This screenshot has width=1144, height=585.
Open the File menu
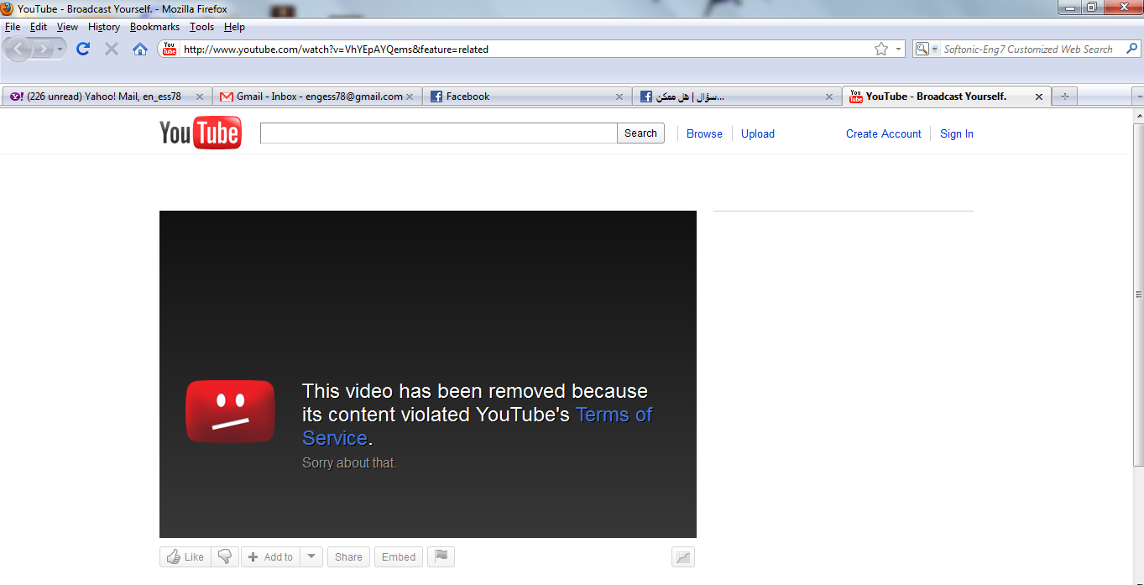pyautogui.click(x=13, y=27)
